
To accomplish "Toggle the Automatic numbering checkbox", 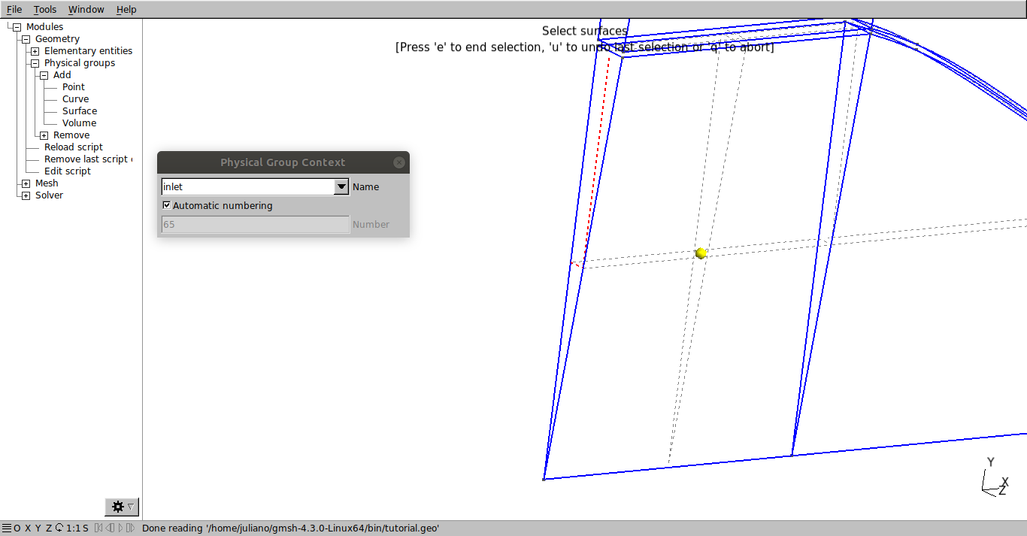I will pos(167,205).
